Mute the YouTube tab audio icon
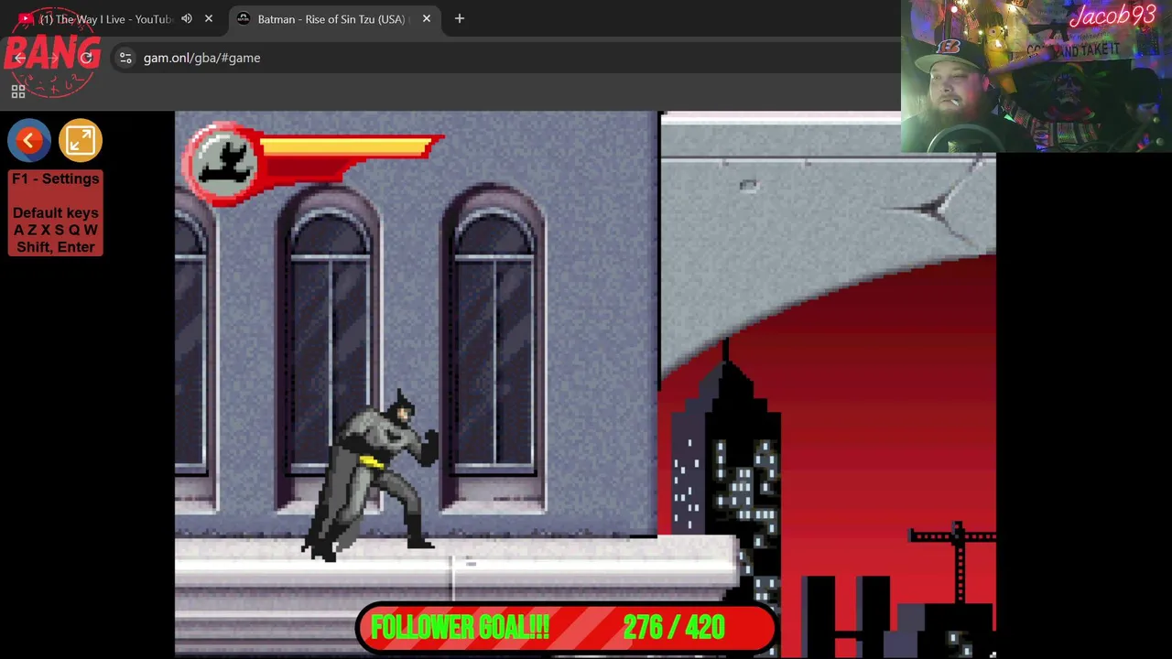The width and height of the screenshot is (1172, 659). (x=187, y=18)
